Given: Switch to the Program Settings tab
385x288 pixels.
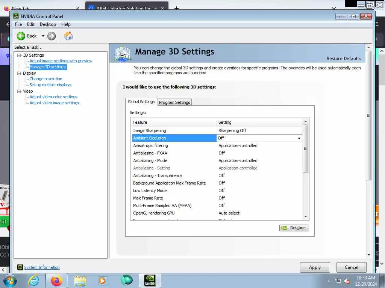Looking at the screenshot, I should [x=174, y=102].
